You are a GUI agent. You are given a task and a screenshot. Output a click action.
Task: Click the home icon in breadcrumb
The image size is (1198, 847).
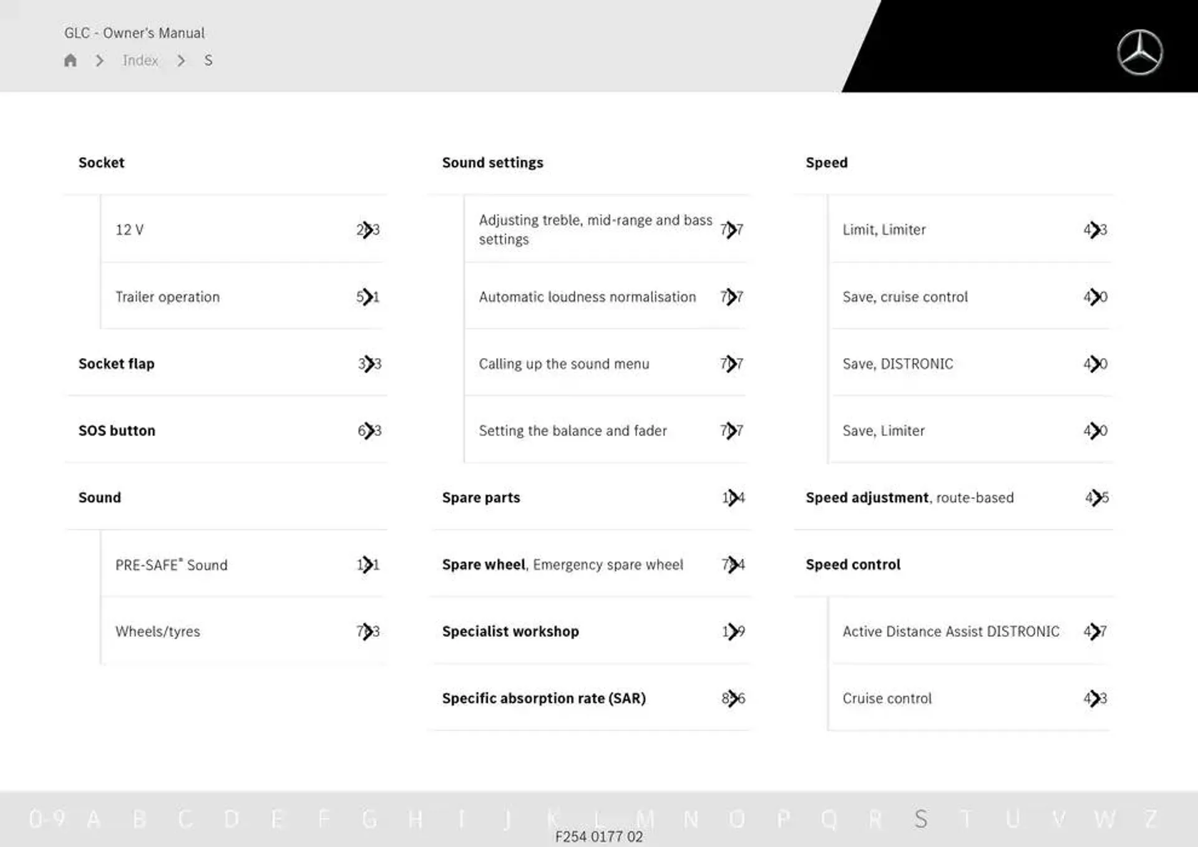tap(72, 60)
